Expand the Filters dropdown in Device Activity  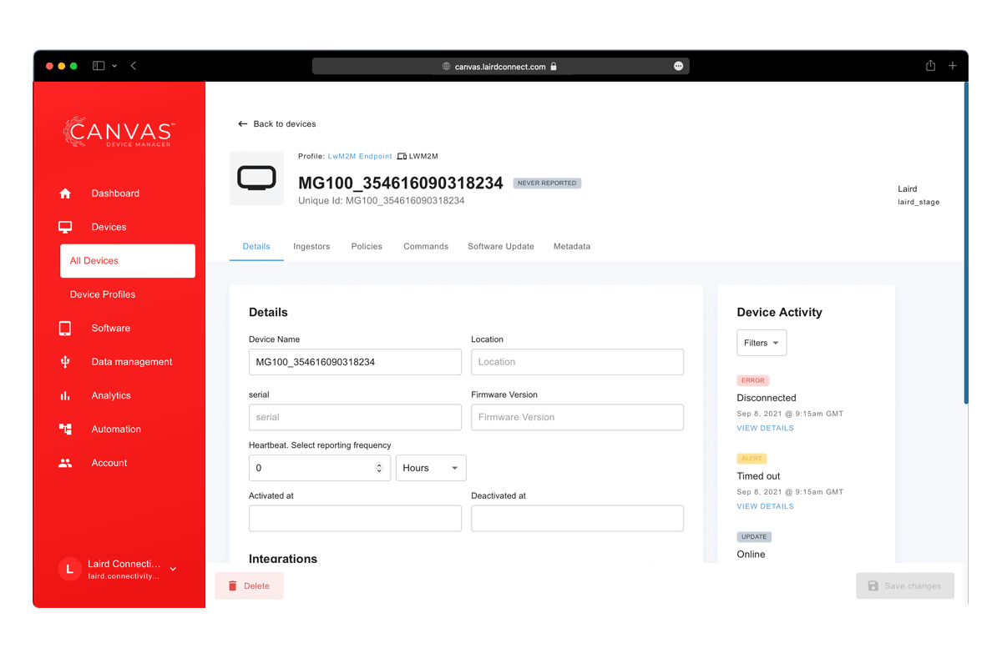(761, 343)
